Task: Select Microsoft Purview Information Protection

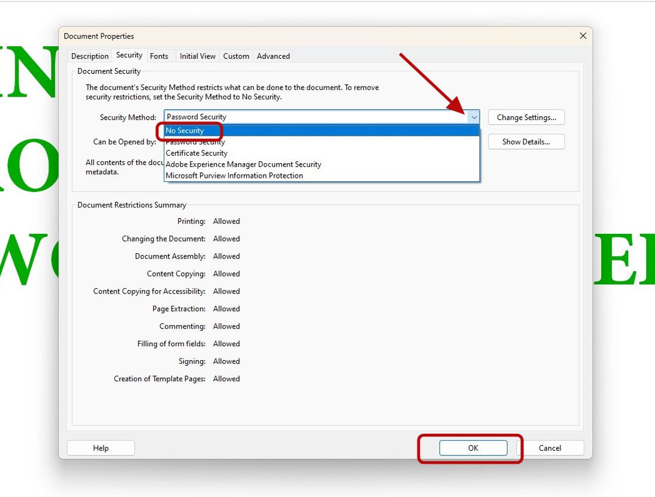Action: [x=322, y=176]
